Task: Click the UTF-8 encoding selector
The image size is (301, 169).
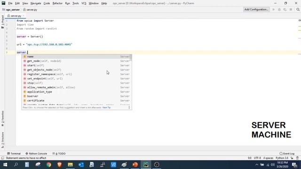Action: tap(257, 158)
